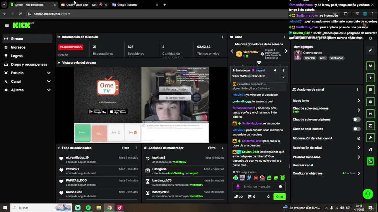Select Ingresos in the sidebar
This screenshot has width=378, height=212.
[x=27, y=47]
